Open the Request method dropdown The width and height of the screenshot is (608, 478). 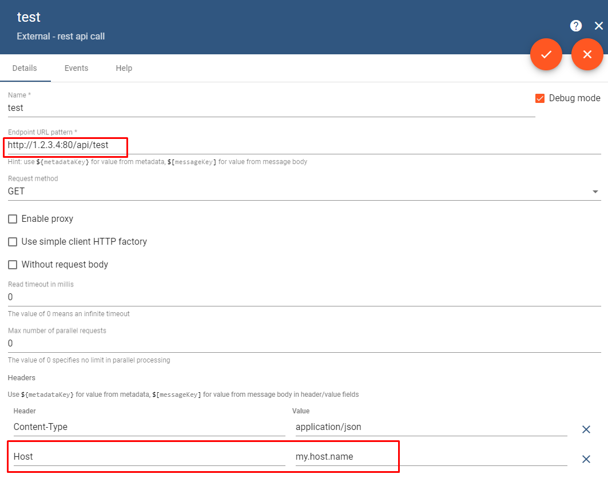[594, 191]
